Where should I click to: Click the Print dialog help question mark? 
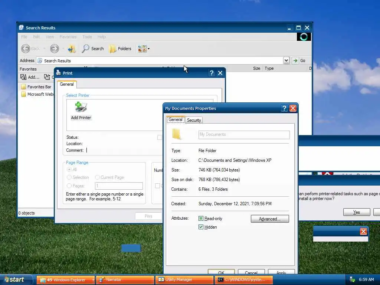coord(211,73)
